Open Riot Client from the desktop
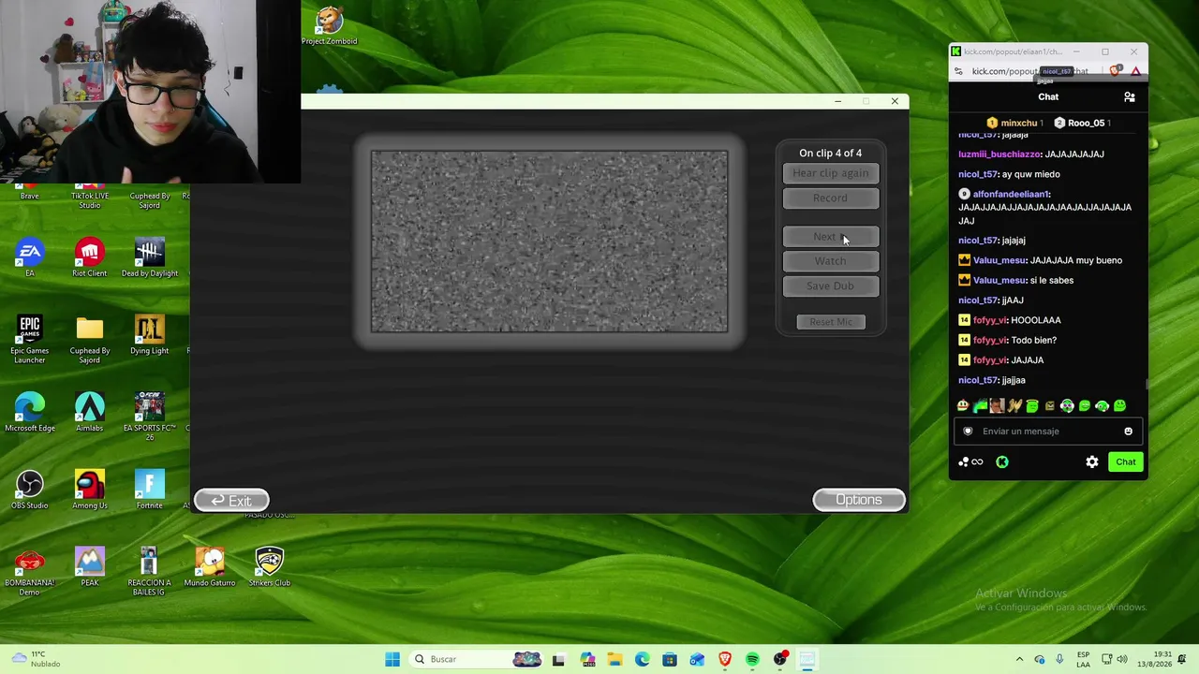 90,256
